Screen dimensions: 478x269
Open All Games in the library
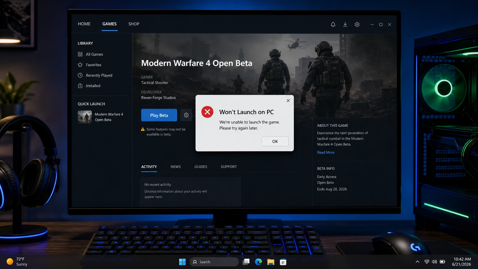(94, 54)
